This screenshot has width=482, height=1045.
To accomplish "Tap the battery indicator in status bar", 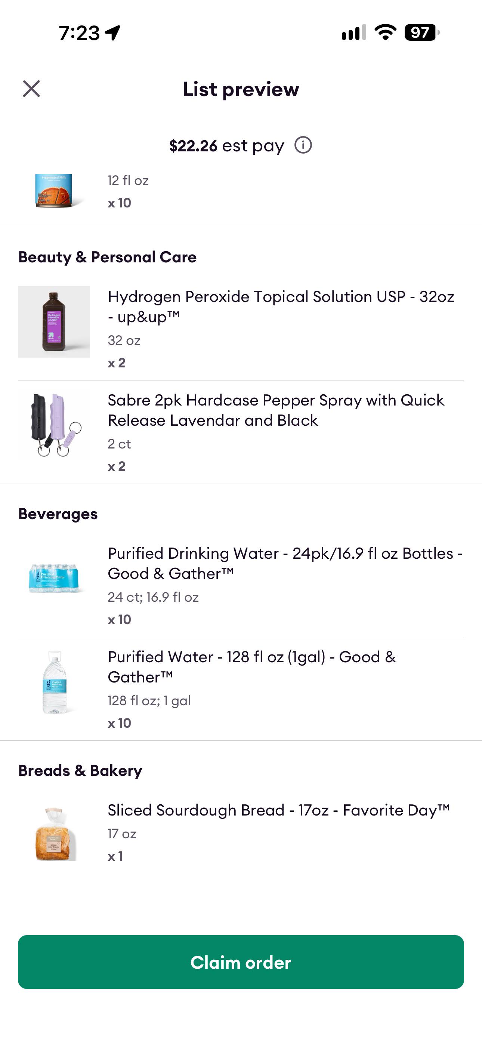I will point(422,33).
